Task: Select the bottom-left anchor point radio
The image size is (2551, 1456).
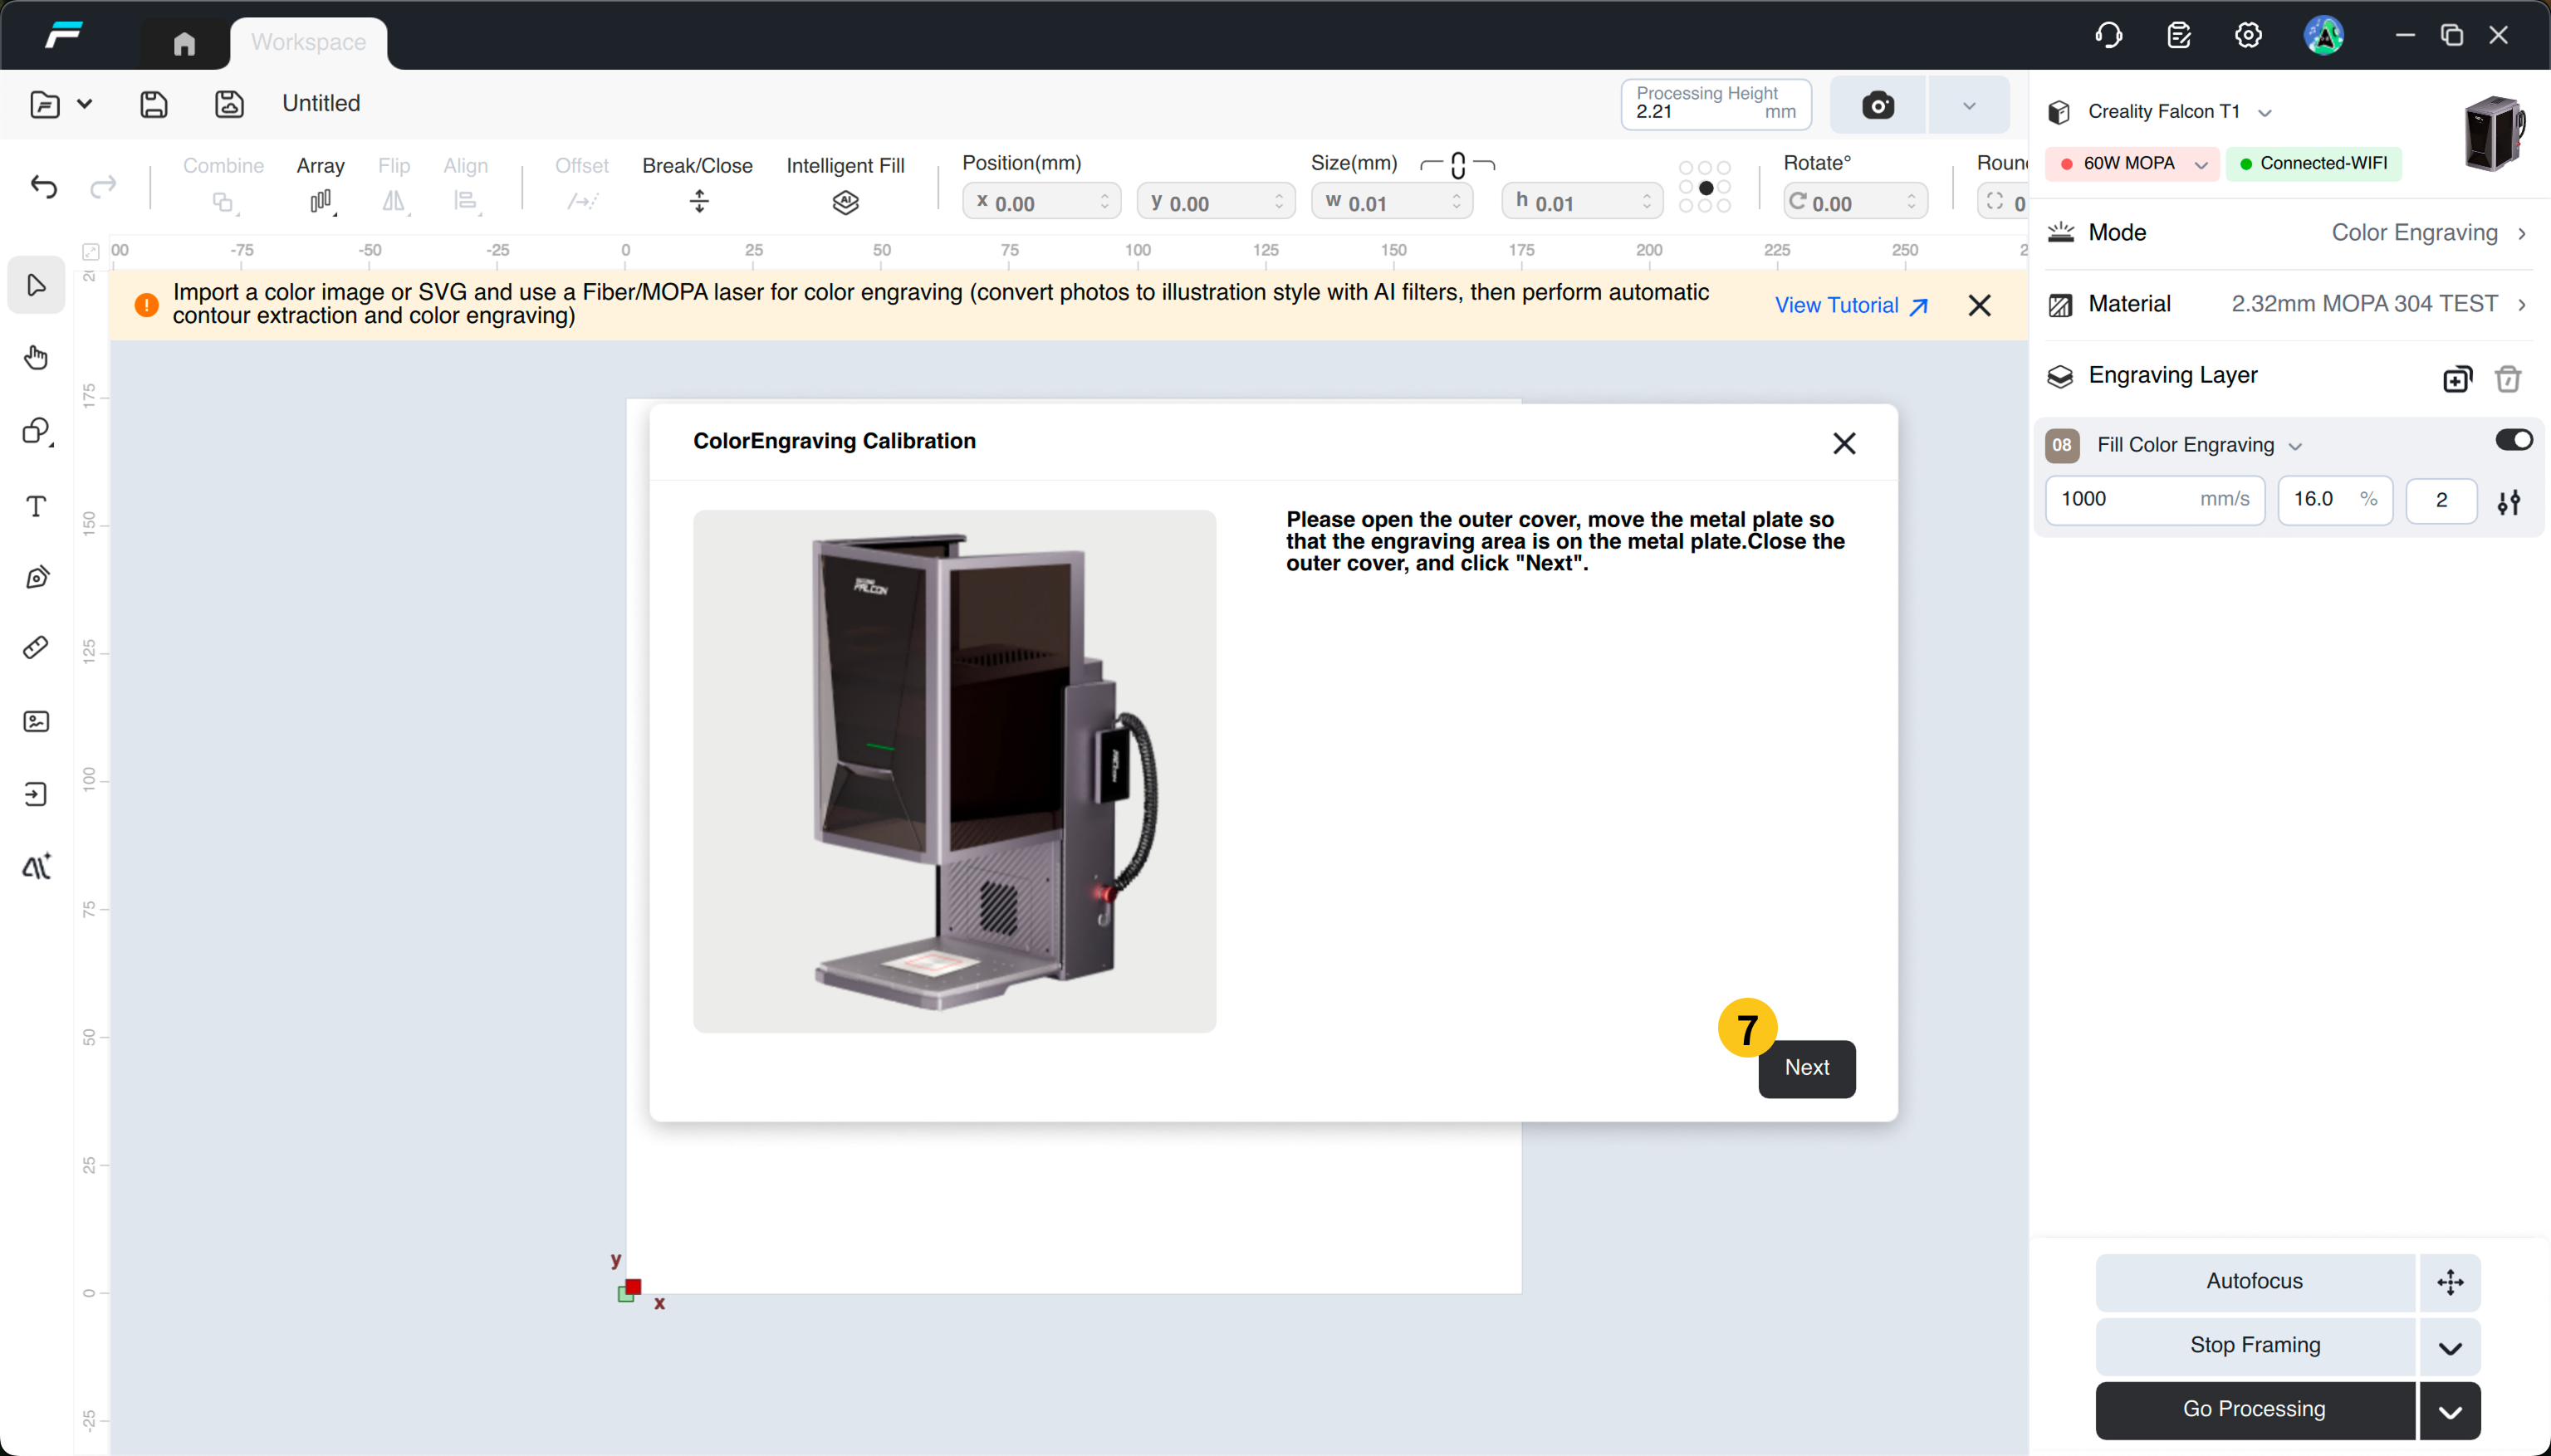Action: point(1687,206)
